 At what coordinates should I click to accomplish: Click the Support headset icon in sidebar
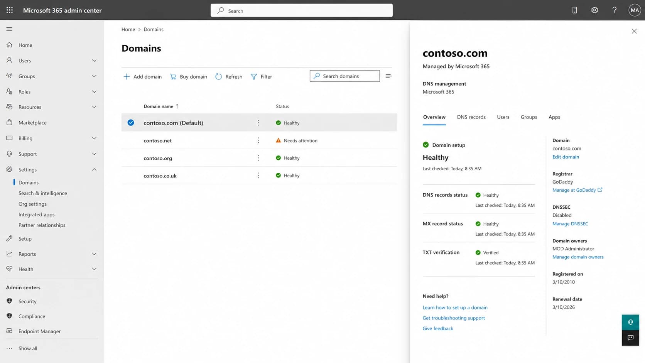pos(10,154)
